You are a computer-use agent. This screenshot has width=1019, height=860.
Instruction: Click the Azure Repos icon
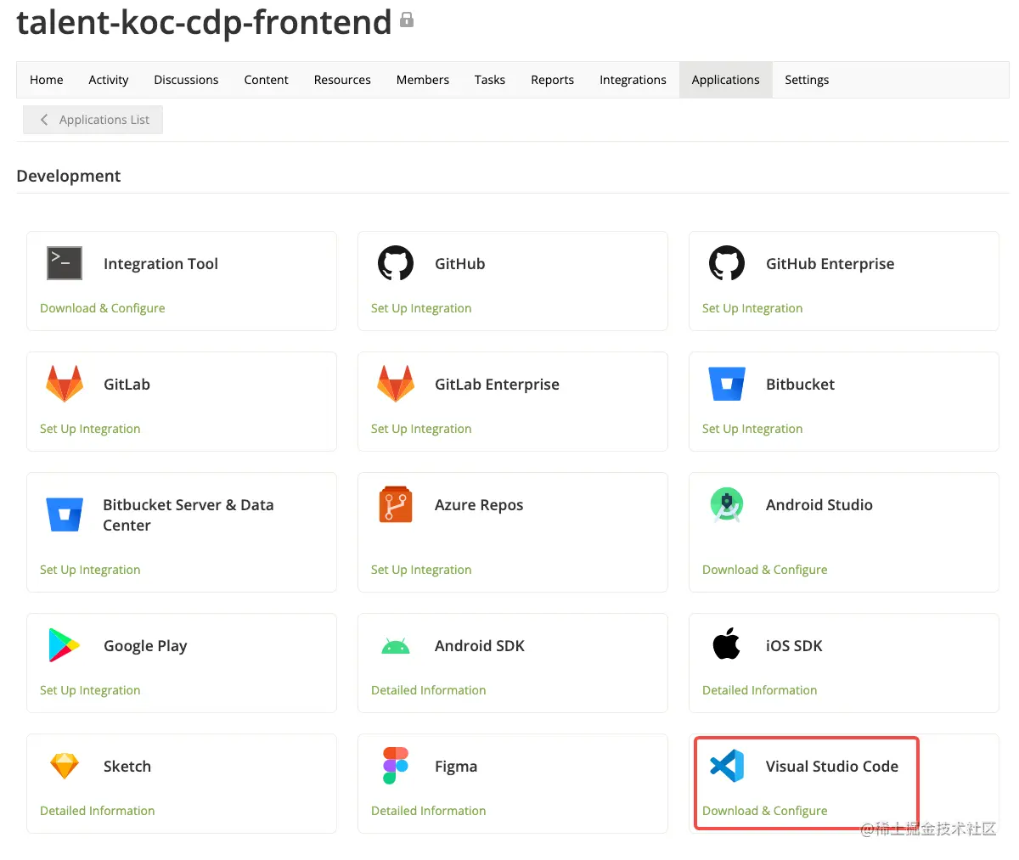pyautogui.click(x=396, y=504)
